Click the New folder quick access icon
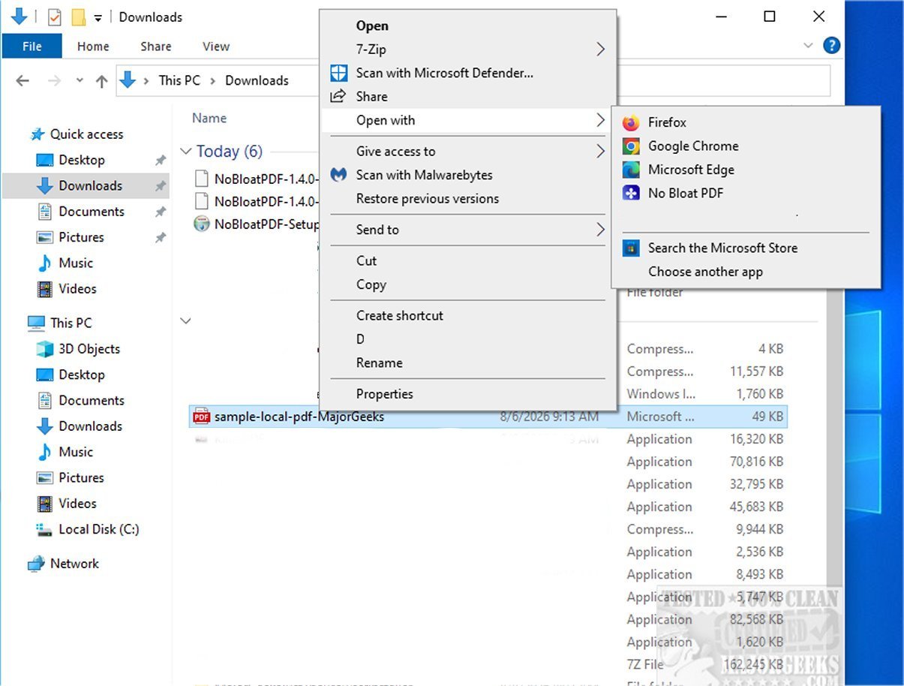This screenshot has height=686, width=904. click(77, 17)
